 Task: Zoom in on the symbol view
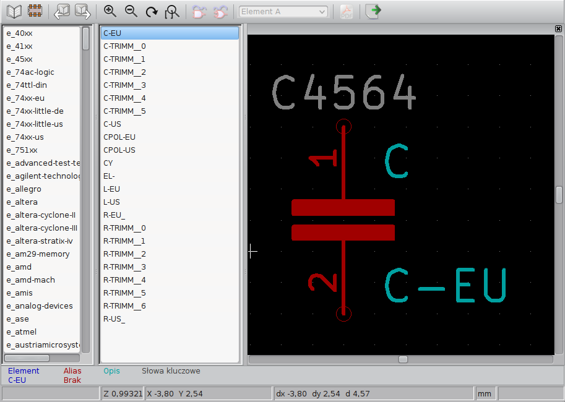[x=110, y=11]
